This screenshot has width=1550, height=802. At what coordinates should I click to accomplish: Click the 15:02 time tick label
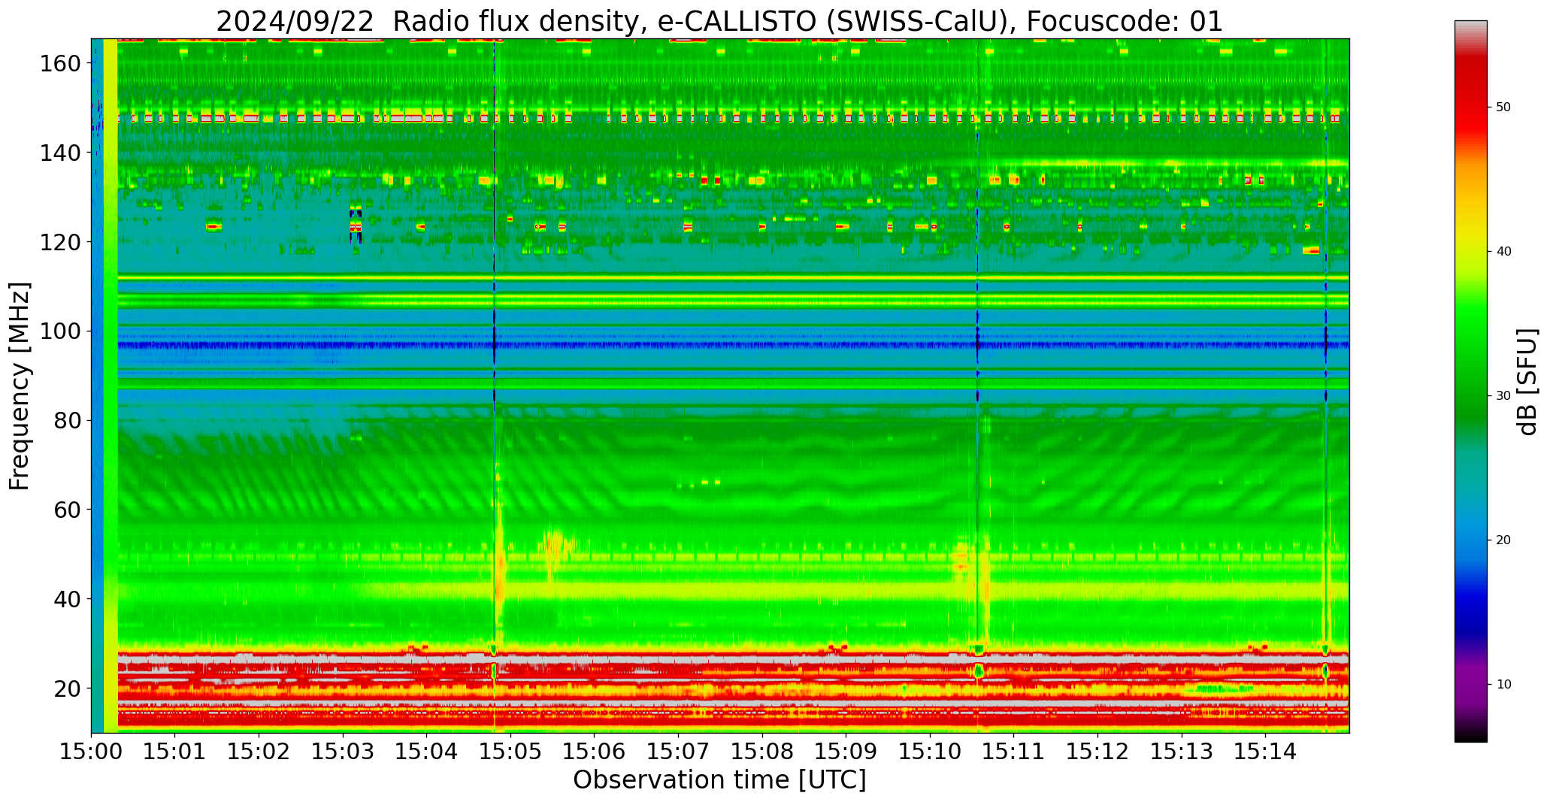point(259,750)
